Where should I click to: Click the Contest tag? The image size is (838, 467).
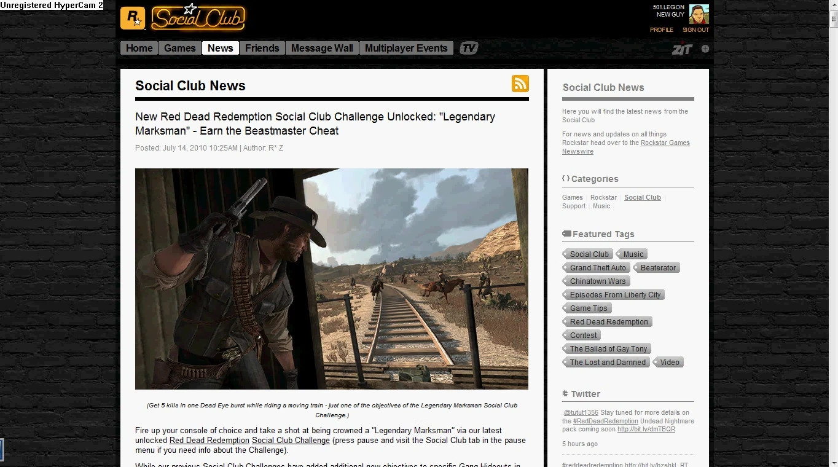click(581, 335)
